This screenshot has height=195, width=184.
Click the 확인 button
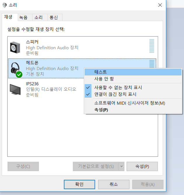79,184
